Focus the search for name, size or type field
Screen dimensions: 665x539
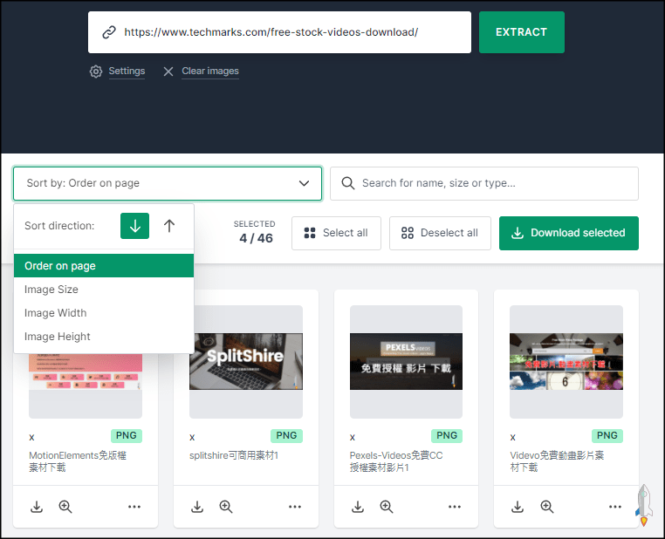click(493, 183)
